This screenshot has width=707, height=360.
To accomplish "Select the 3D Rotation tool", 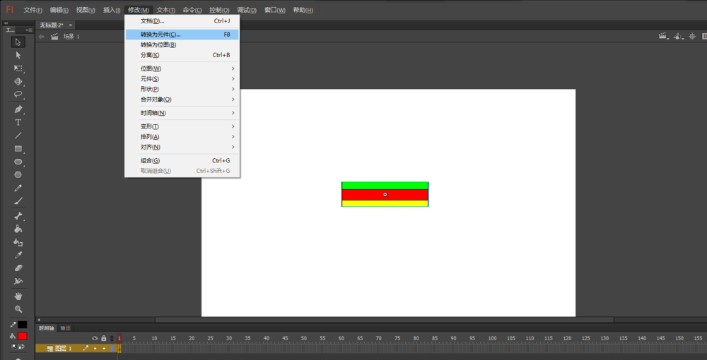I will click(18, 81).
